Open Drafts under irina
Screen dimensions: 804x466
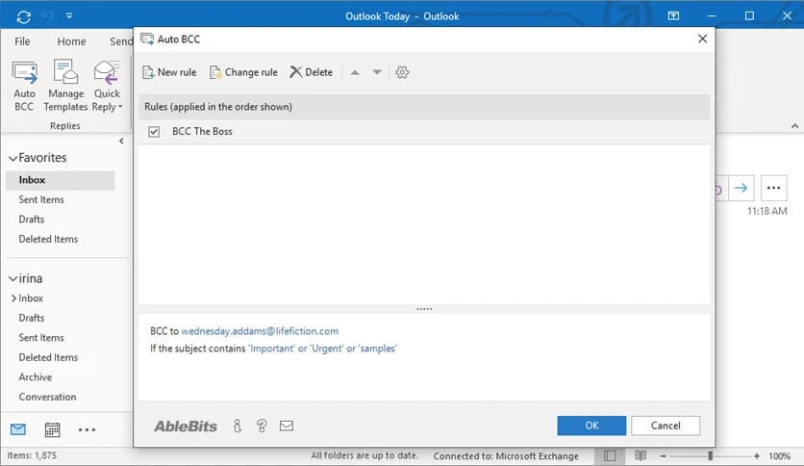[32, 318]
